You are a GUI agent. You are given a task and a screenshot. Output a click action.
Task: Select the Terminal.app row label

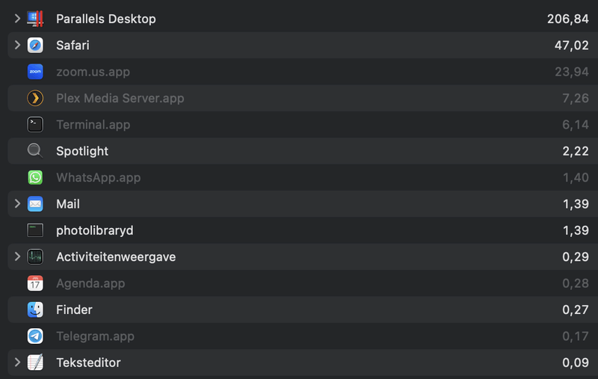click(x=93, y=125)
